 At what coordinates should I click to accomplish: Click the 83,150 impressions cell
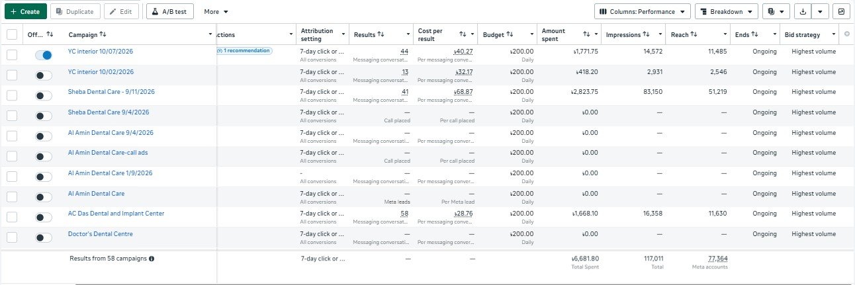pos(652,92)
